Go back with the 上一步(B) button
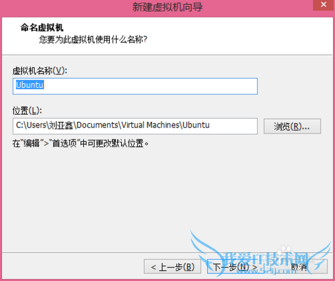 [172, 266]
